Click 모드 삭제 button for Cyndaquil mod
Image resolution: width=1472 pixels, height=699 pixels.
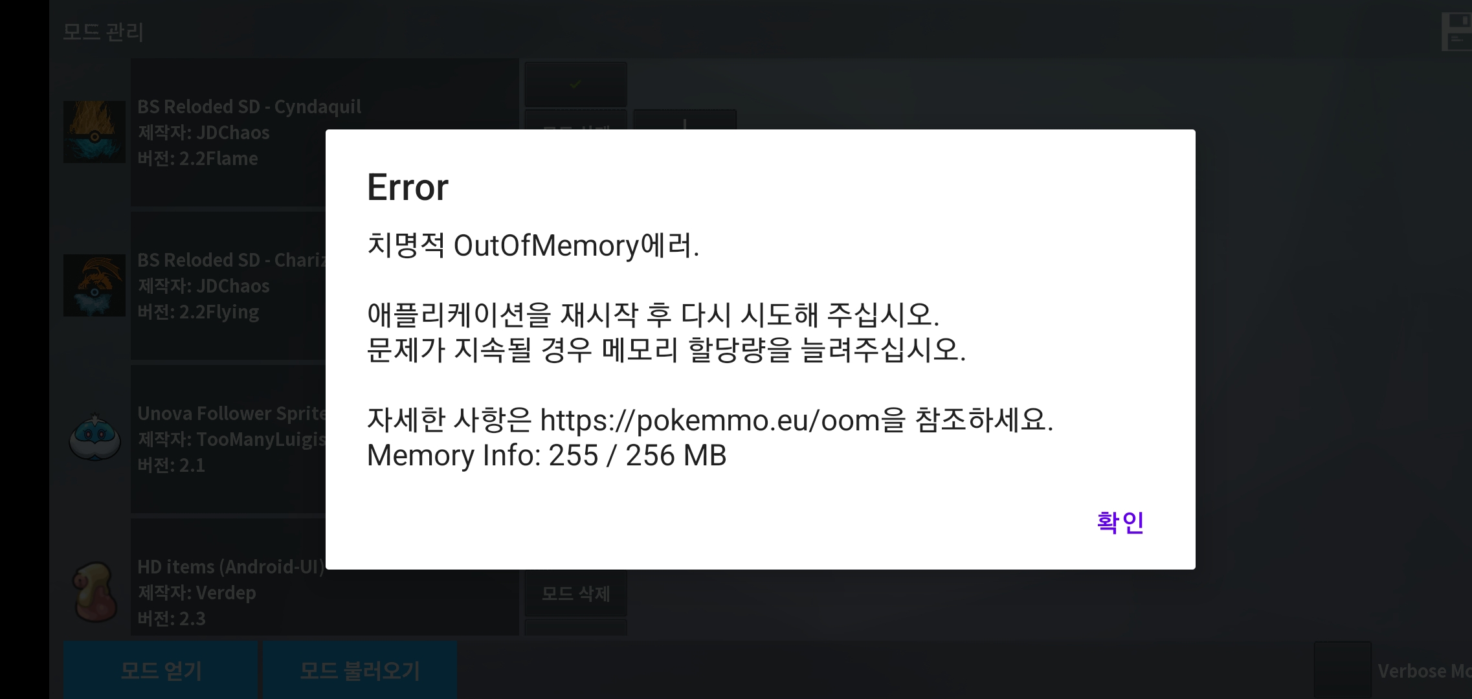point(575,120)
